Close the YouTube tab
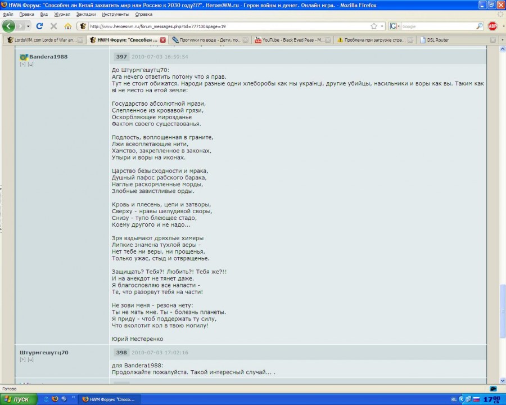This screenshot has width=506, height=405. [328, 40]
